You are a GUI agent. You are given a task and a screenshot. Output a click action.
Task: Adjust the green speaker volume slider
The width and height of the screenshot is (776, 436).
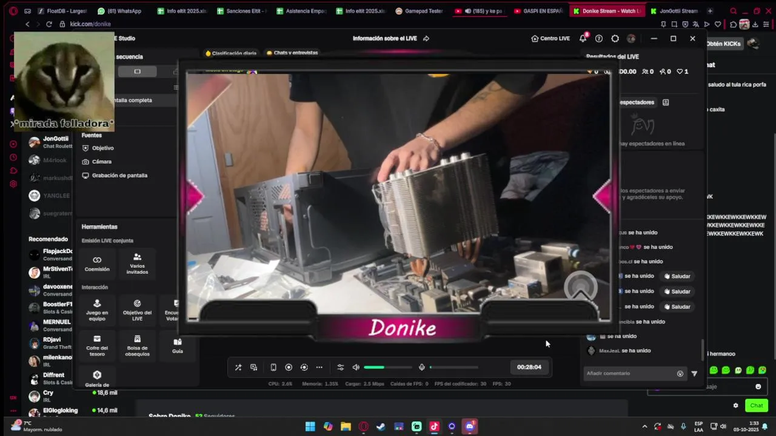387,367
